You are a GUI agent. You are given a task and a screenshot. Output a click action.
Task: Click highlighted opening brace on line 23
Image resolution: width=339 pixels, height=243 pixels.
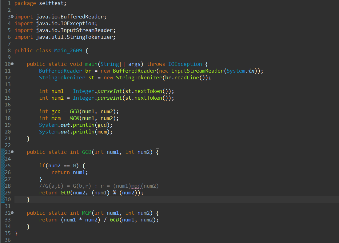pos(158,152)
